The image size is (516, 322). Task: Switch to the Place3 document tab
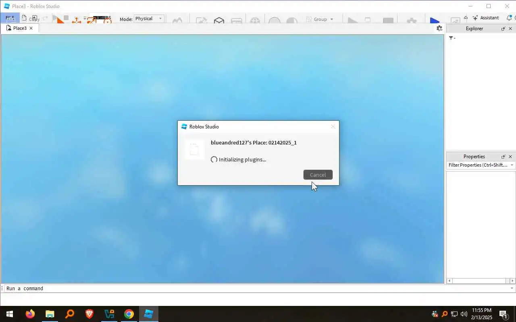[20, 28]
